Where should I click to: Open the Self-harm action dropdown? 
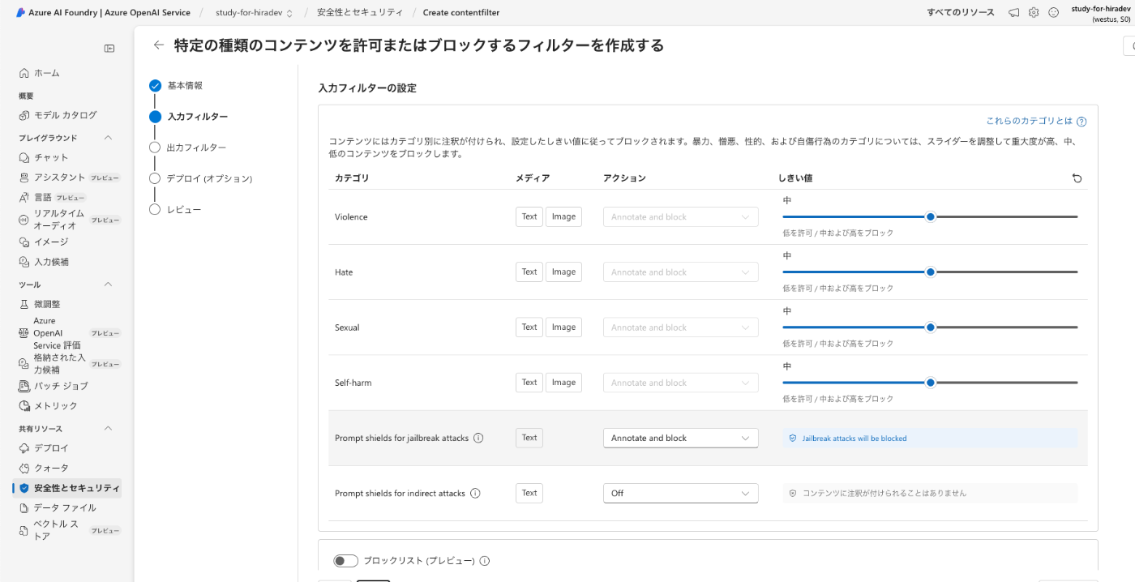pos(681,382)
